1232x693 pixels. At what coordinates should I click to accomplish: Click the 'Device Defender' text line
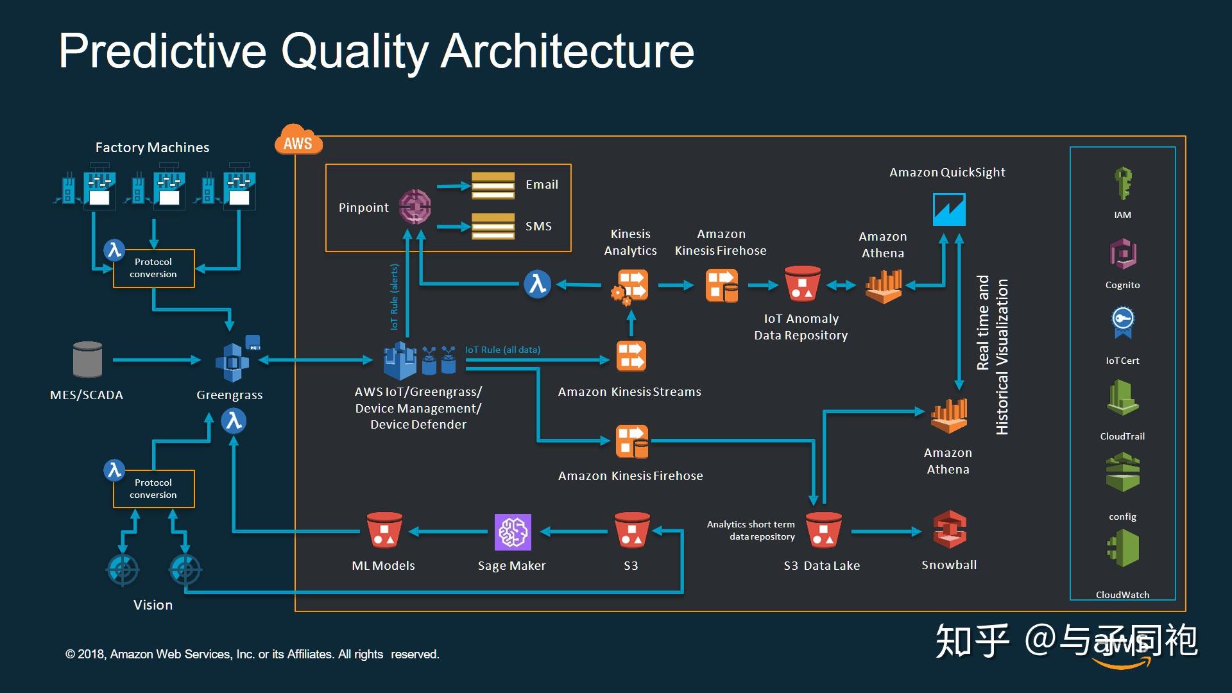pos(418,425)
